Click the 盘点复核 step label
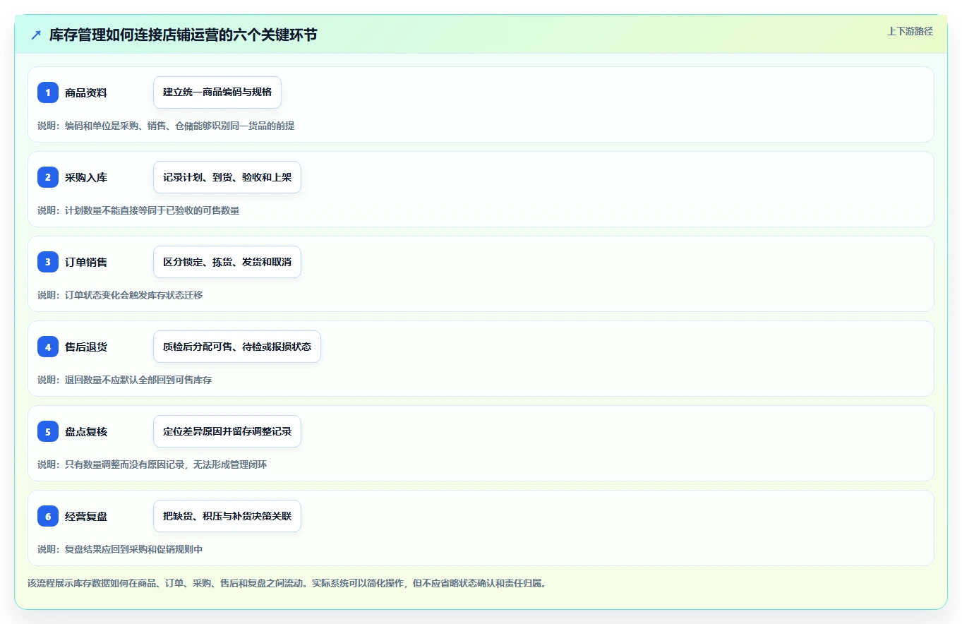 pyautogui.click(x=86, y=431)
